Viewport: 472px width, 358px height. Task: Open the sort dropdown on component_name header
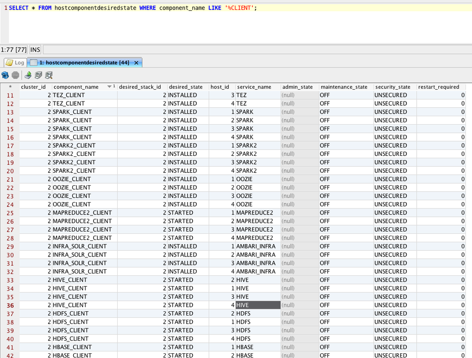(108, 87)
